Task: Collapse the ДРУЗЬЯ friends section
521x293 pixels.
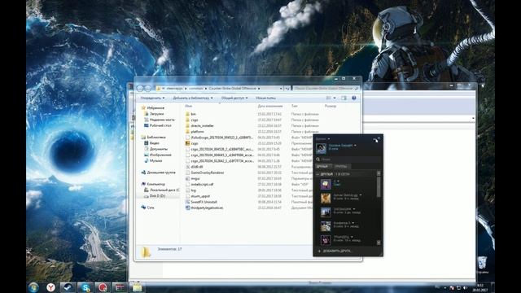Action: coord(317,174)
